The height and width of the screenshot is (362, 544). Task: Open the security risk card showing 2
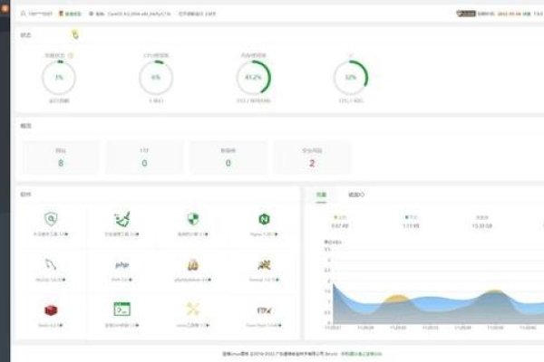(x=312, y=157)
